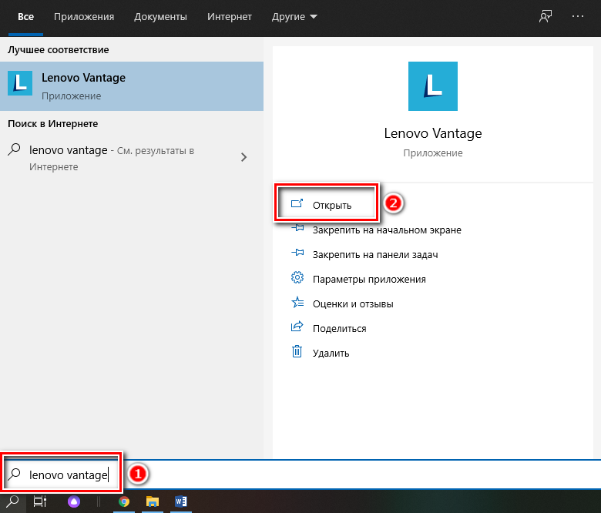
Task: Click taskbar search magnifier button
Action: pyautogui.click(x=13, y=501)
